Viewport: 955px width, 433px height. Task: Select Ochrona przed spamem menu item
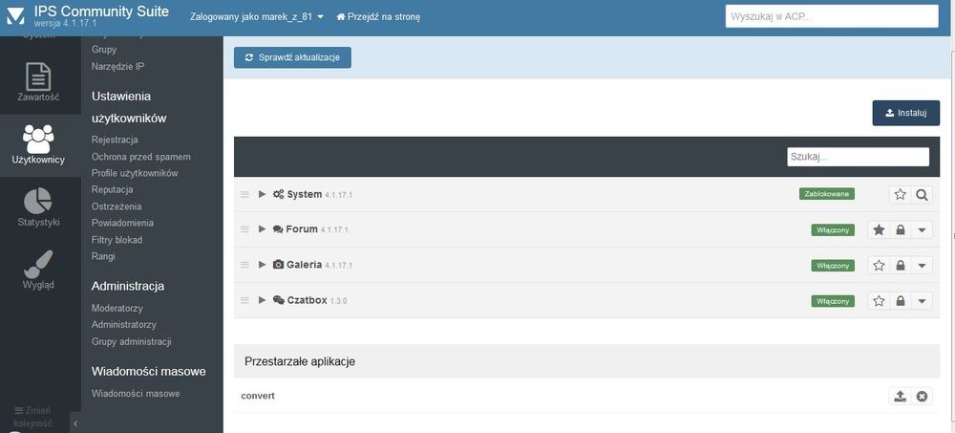[x=141, y=157]
